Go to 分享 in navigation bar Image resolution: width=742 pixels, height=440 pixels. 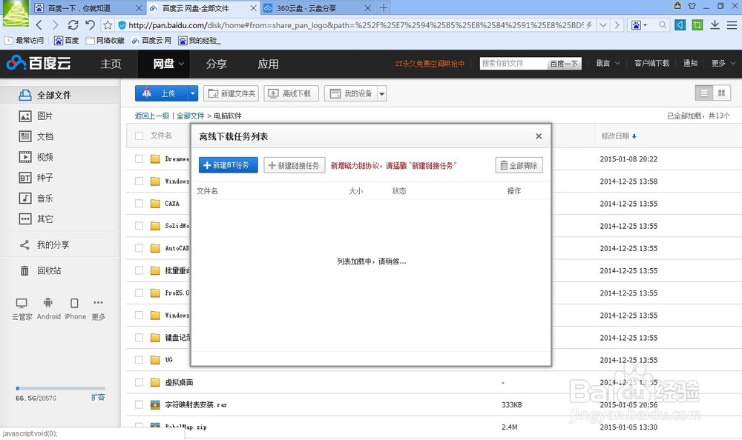[217, 64]
